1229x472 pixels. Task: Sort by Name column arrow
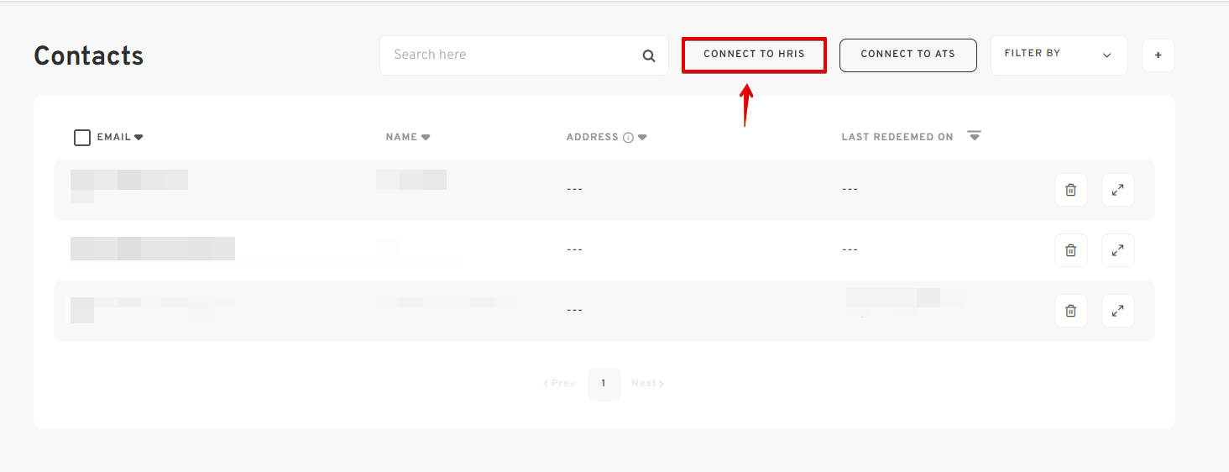426,138
